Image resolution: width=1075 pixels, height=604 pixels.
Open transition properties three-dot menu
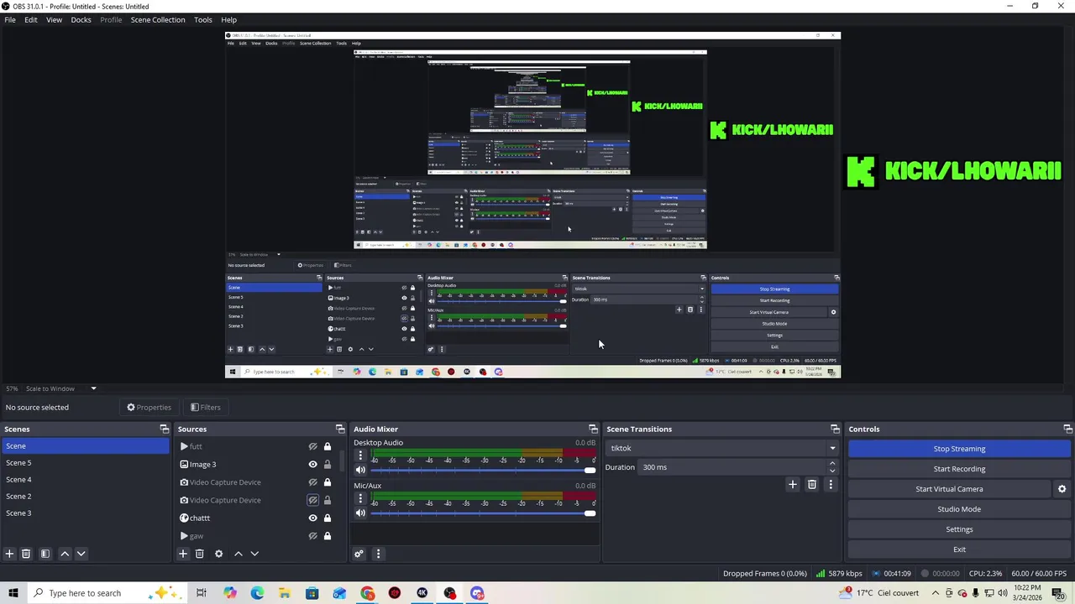point(831,484)
